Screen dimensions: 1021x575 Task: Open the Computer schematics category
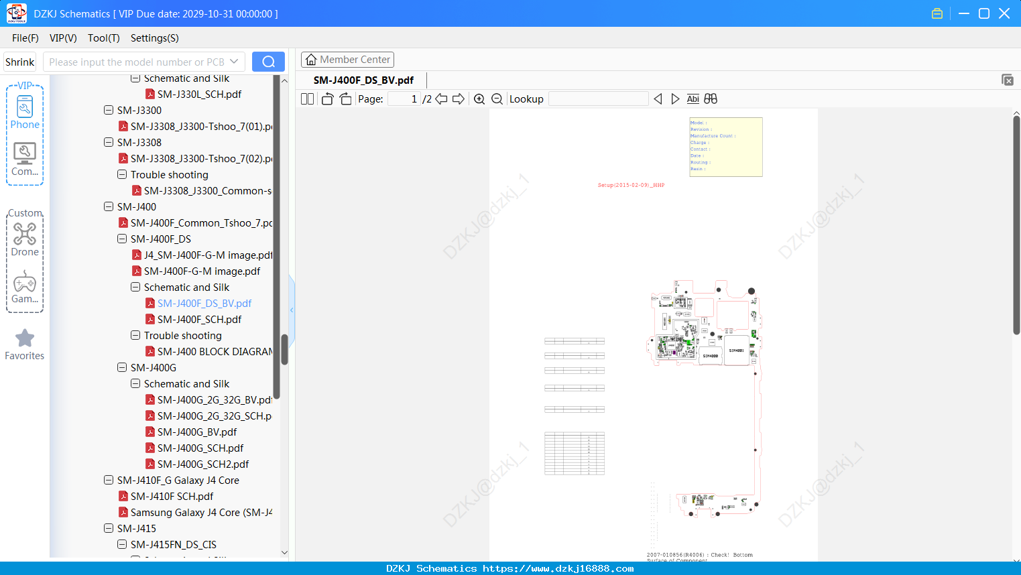point(25,159)
